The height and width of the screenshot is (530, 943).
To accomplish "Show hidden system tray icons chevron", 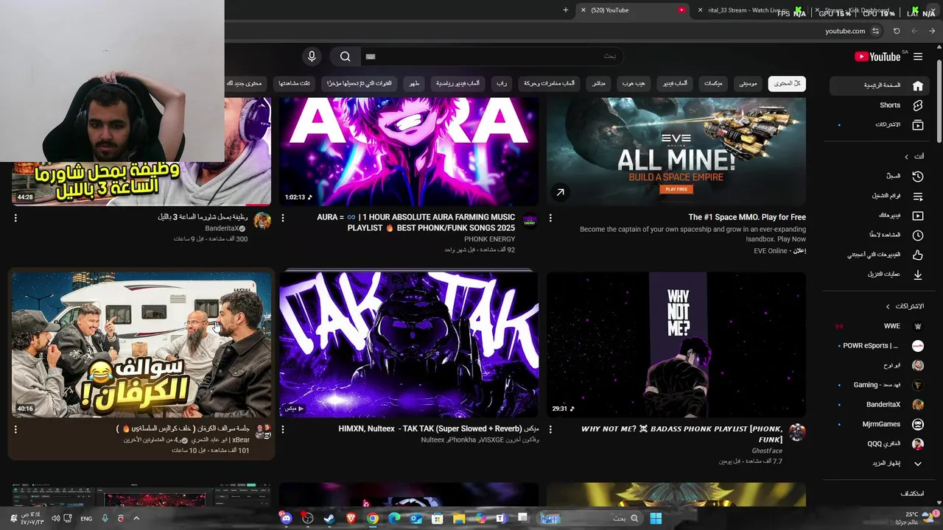I will [136, 518].
